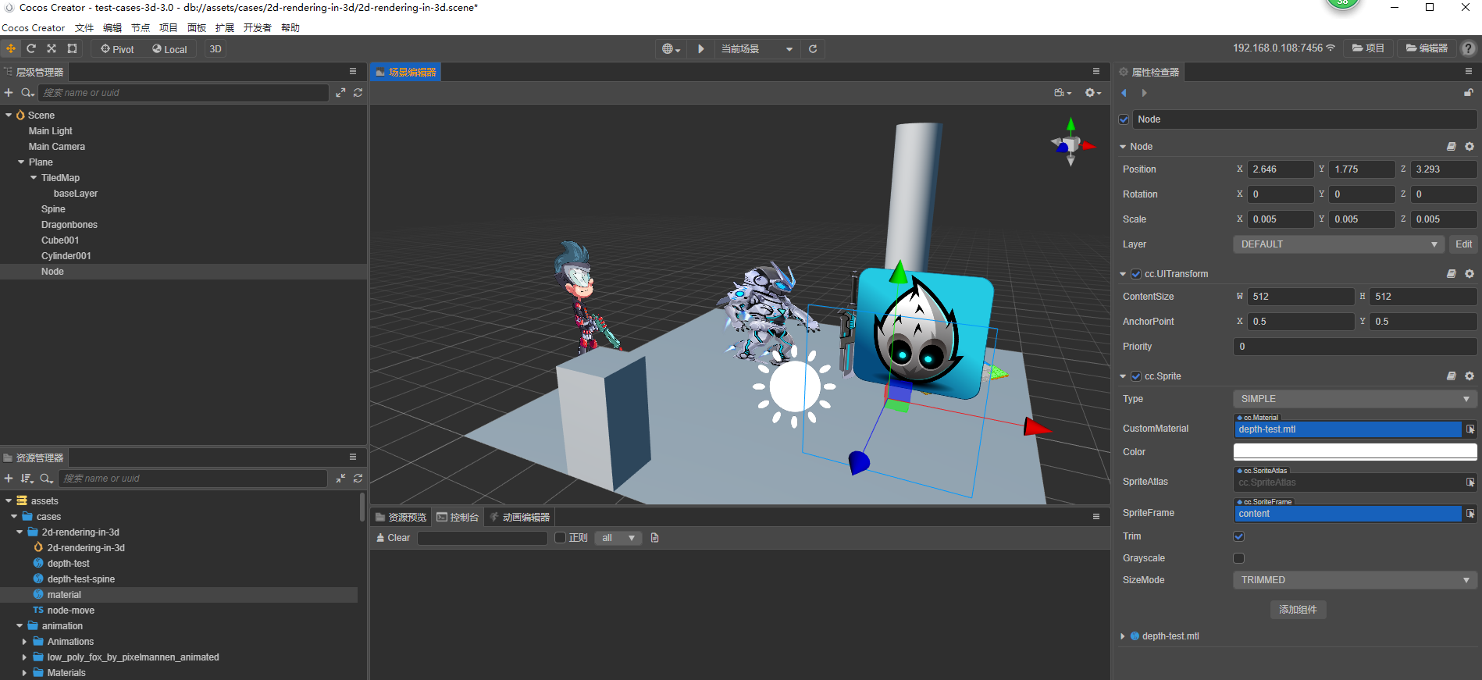
Task: Open the 项目 folder button
Action: (1368, 48)
